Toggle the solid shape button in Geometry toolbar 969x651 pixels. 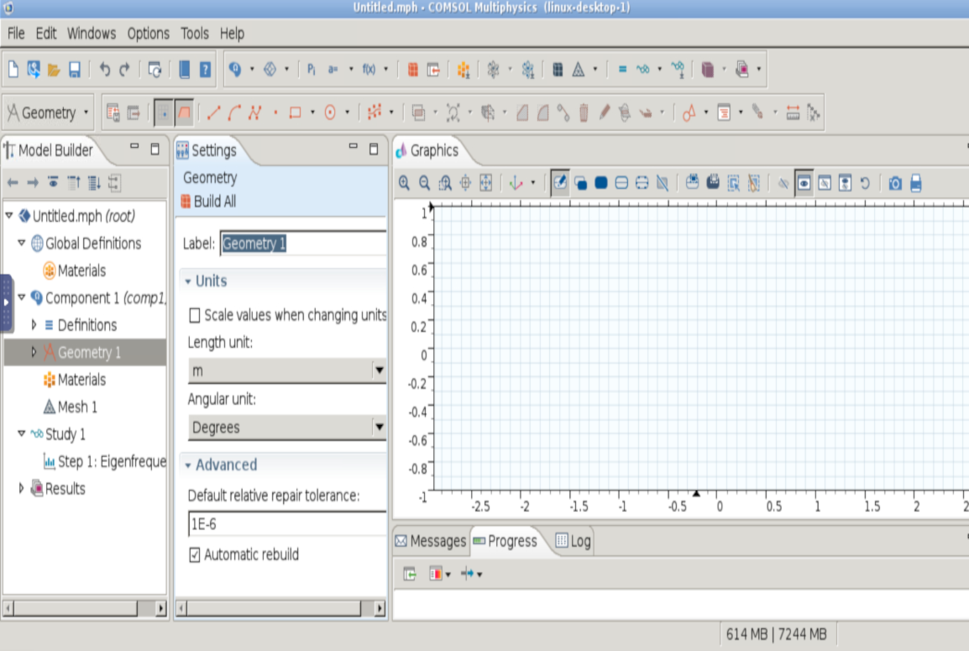(184, 113)
